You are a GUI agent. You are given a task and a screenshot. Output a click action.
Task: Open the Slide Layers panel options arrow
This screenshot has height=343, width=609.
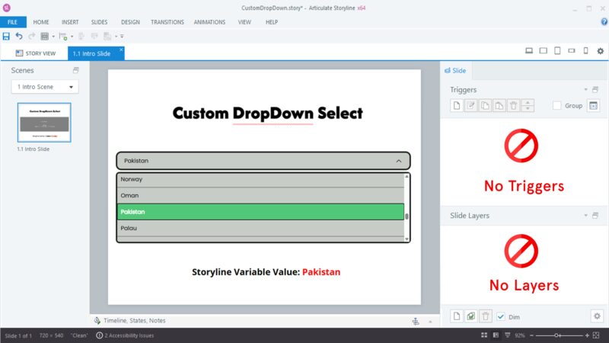[x=585, y=216]
